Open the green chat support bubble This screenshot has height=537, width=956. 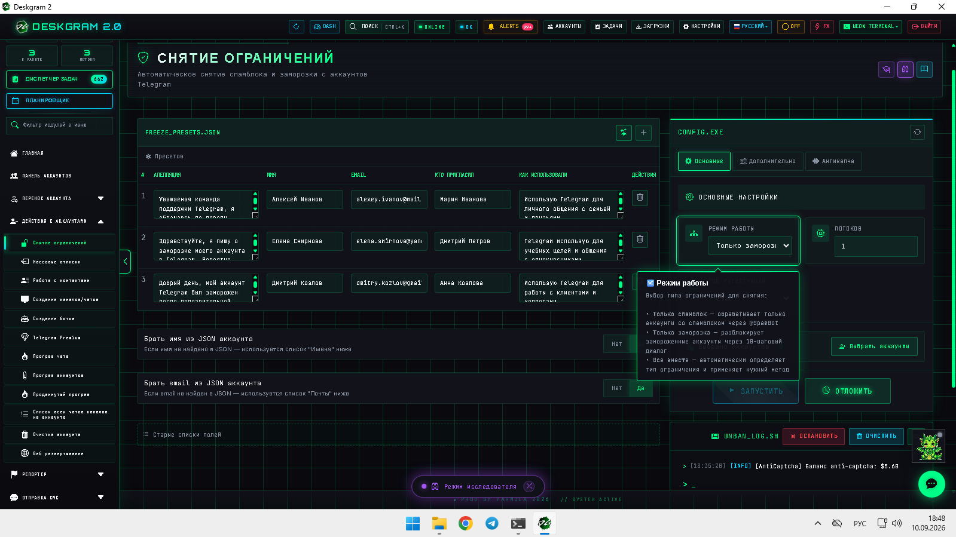coord(931,484)
